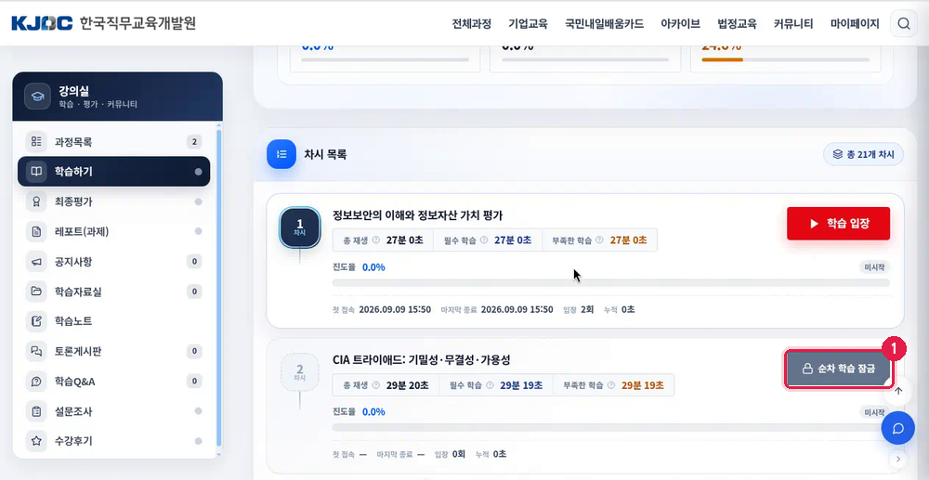This screenshot has width=929, height=480.
Task: Click the 설문조사 clipboard icon
Action: click(x=36, y=411)
